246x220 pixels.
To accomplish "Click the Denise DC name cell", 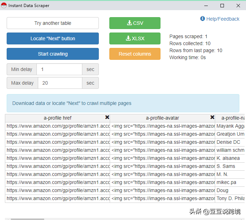I will click(x=230, y=142).
